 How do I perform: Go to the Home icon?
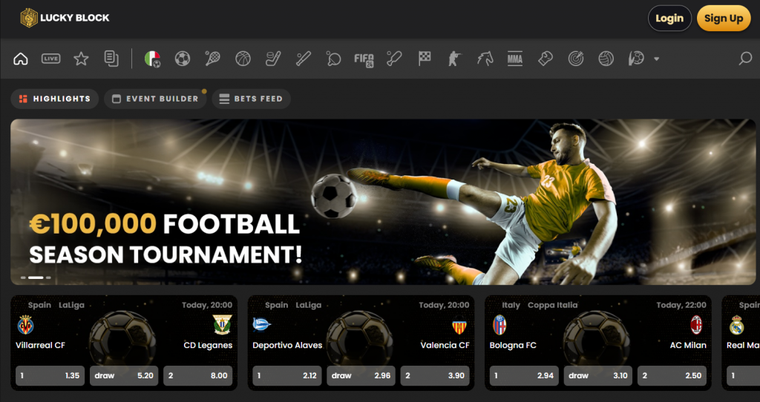(20, 59)
